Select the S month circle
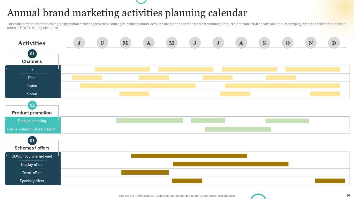 coord(264,43)
